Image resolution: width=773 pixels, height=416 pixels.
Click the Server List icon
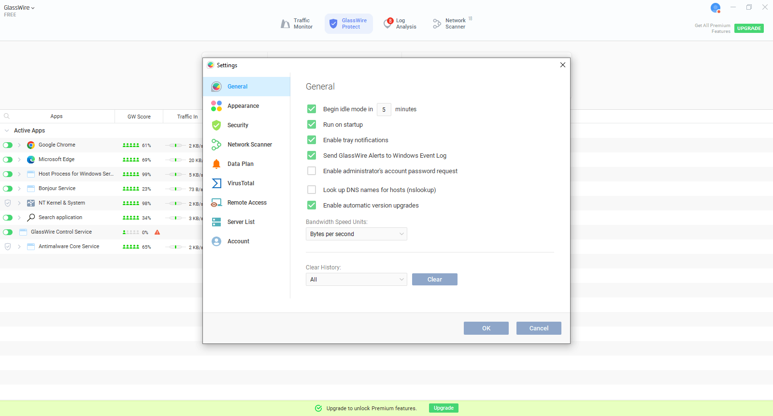pyautogui.click(x=216, y=222)
